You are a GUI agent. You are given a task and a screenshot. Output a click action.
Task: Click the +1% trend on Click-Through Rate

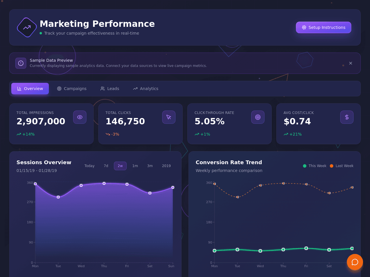click(x=202, y=134)
